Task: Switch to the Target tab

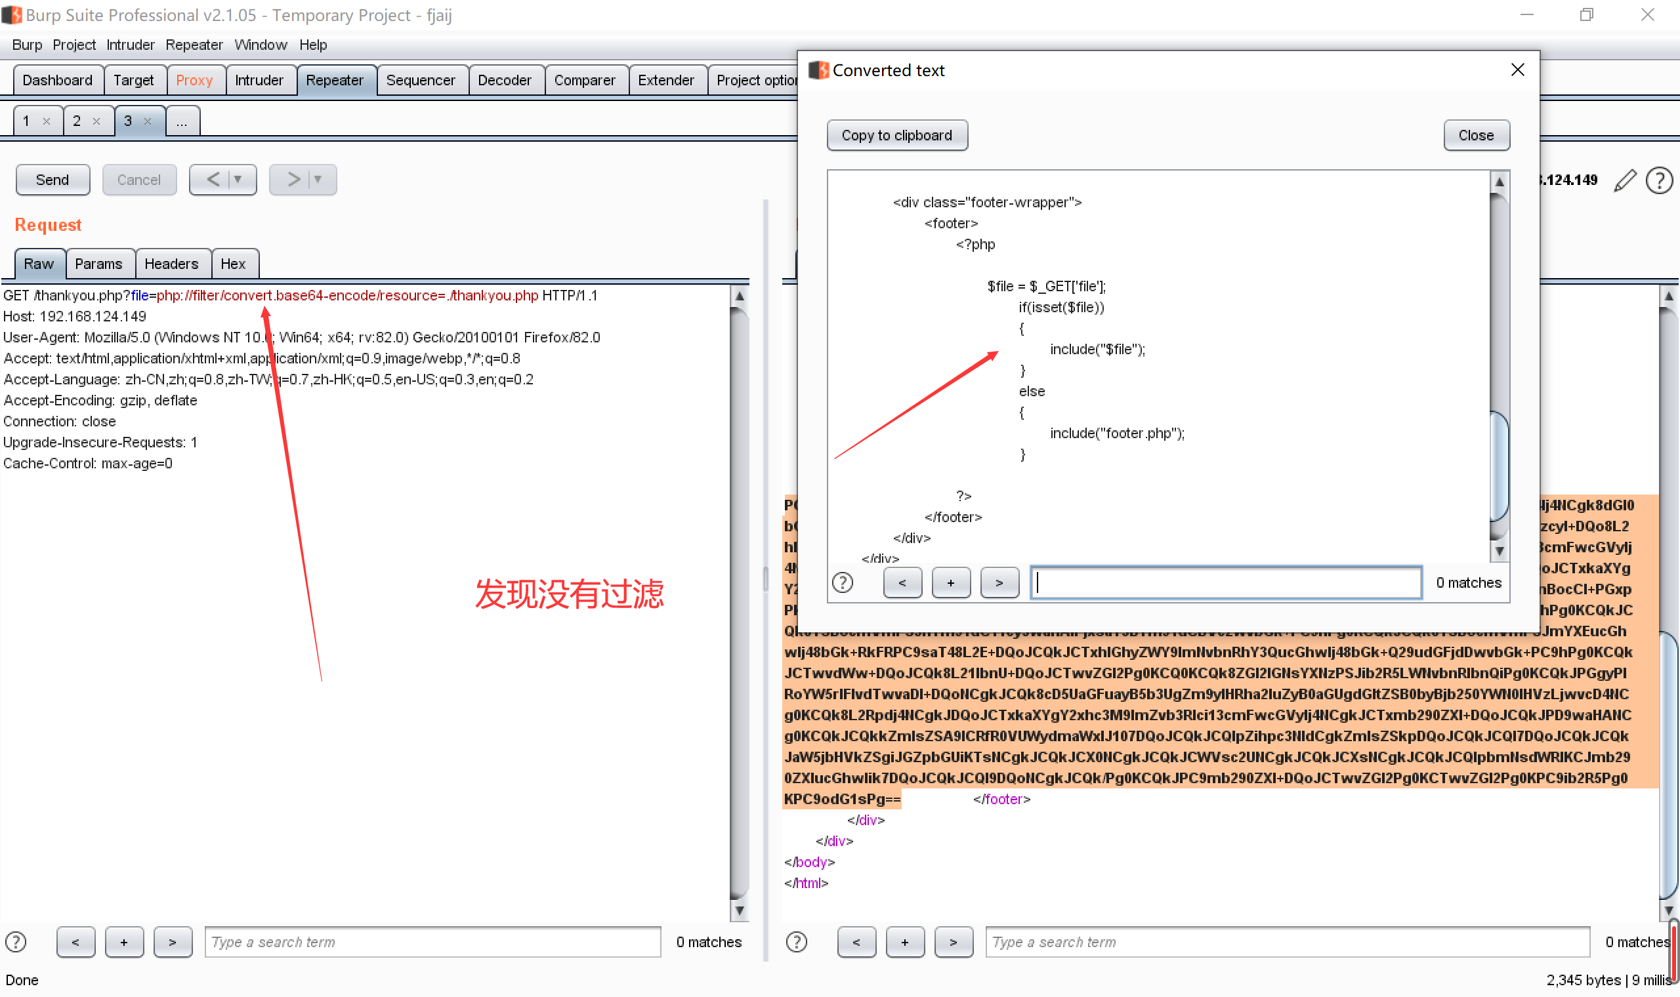Action: pyautogui.click(x=134, y=81)
